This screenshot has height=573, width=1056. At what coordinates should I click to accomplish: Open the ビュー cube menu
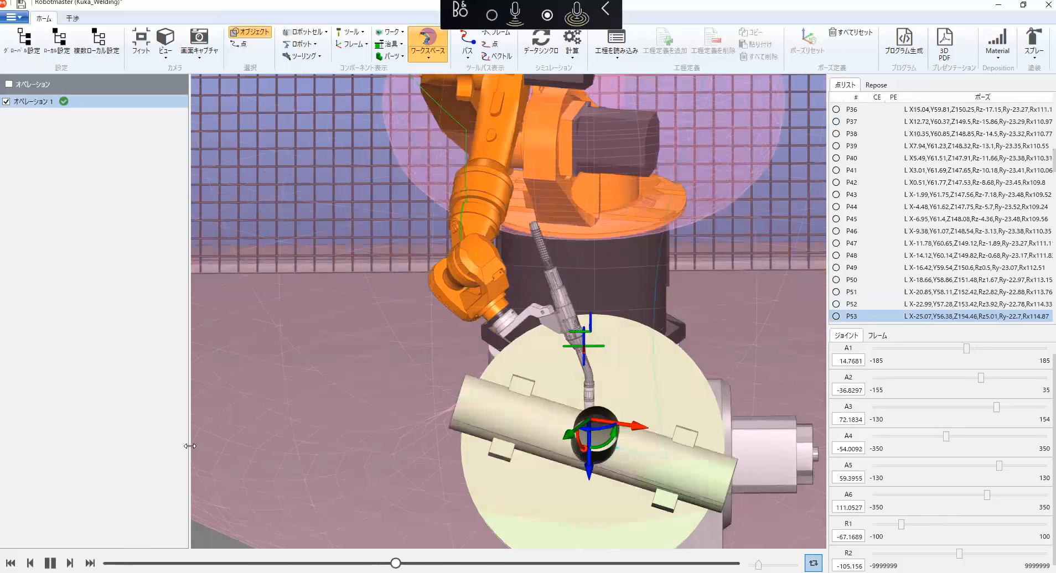165,43
